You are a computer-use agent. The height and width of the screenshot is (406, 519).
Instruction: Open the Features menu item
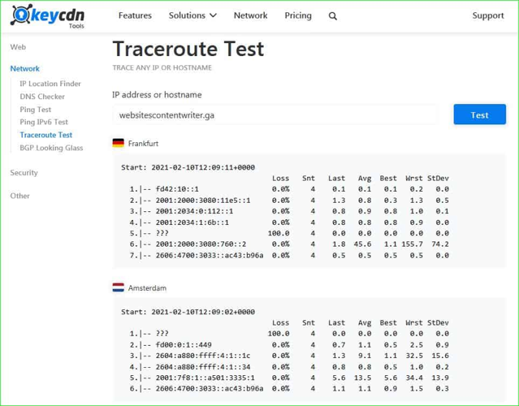135,15
